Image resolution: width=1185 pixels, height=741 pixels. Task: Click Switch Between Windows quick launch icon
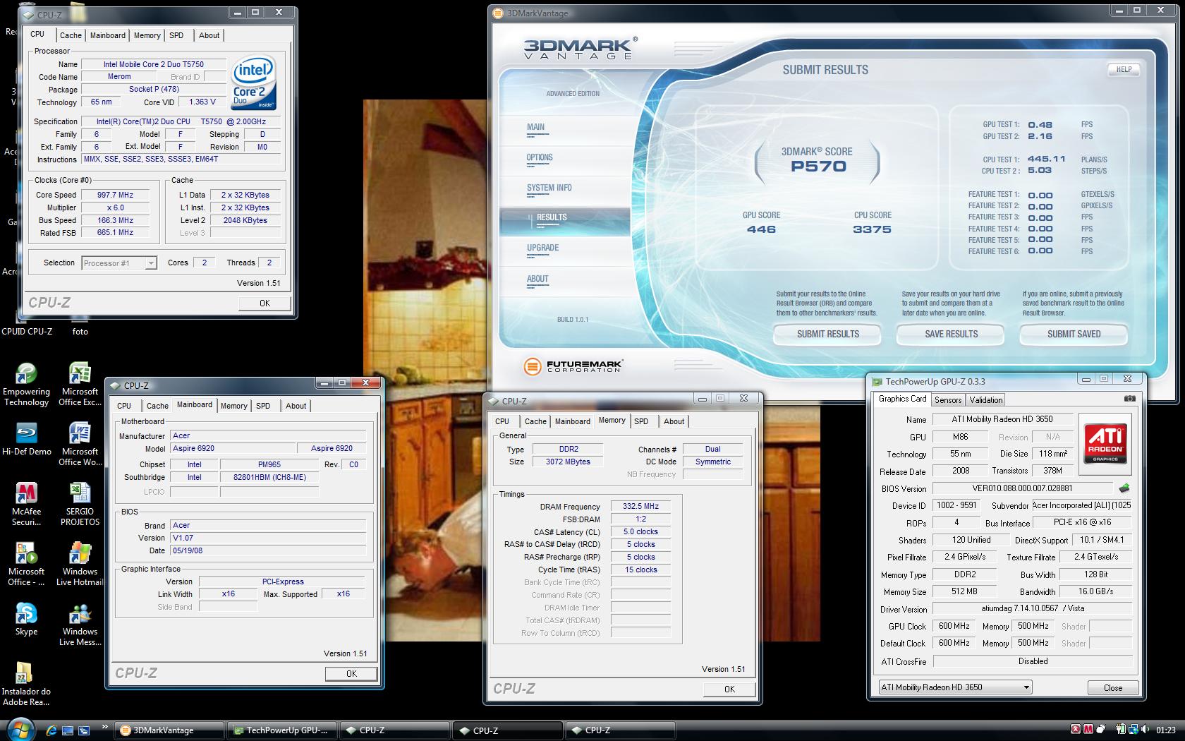pos(84,730)
